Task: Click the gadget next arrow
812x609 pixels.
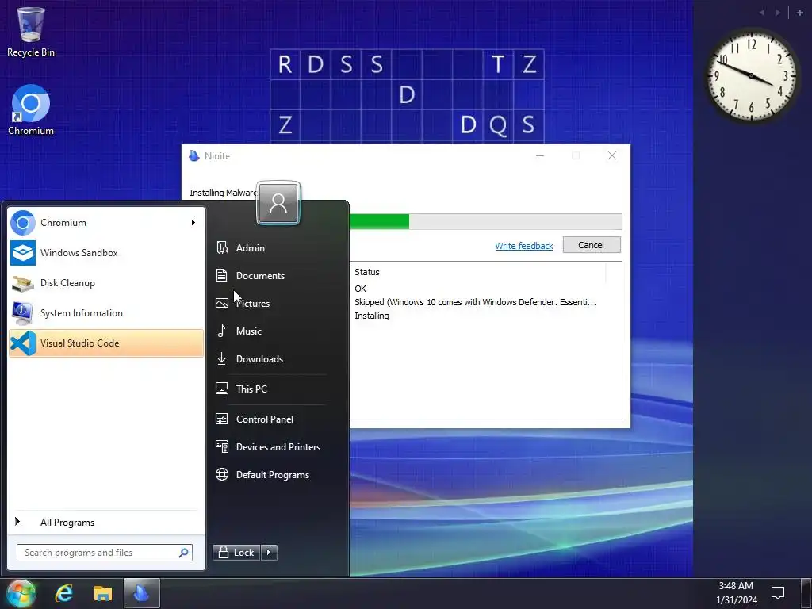Action: (x=777, y=13)
